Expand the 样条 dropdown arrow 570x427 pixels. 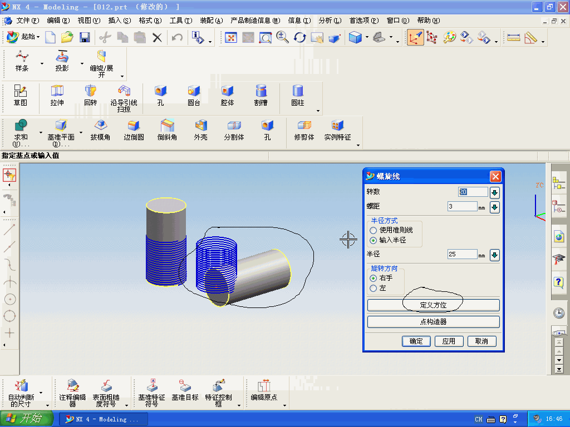click(x=42, y=63)
